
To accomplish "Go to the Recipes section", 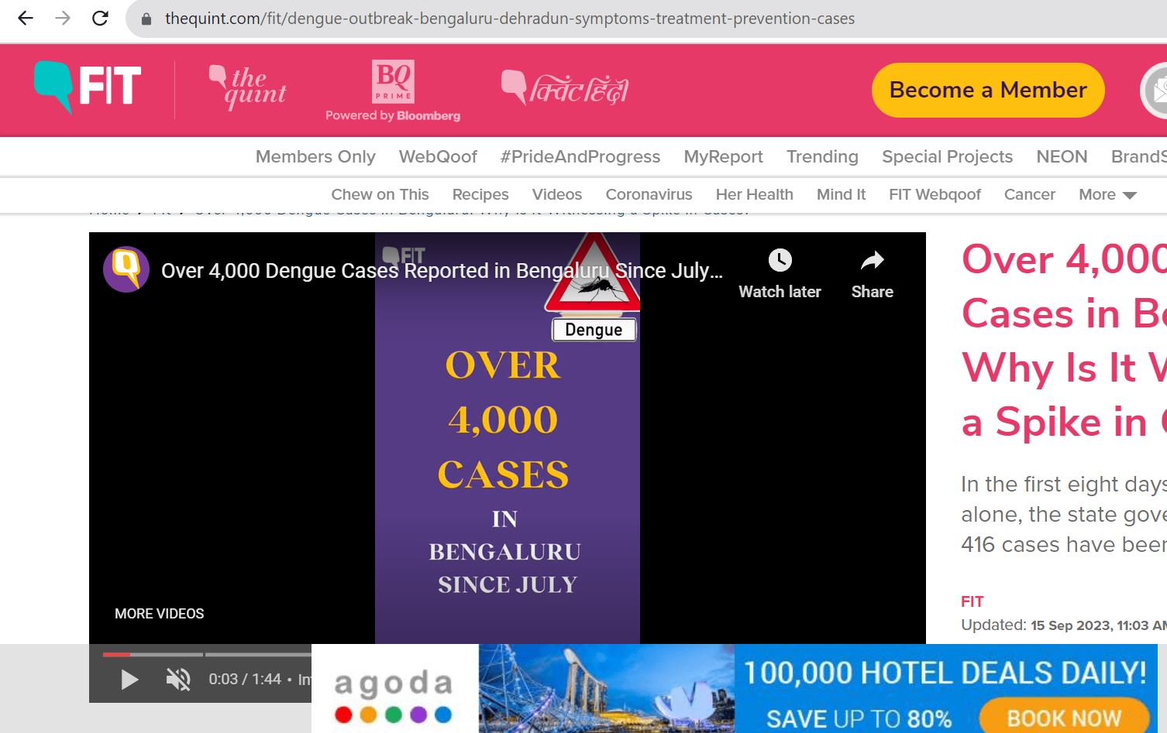I will (480, 194).
